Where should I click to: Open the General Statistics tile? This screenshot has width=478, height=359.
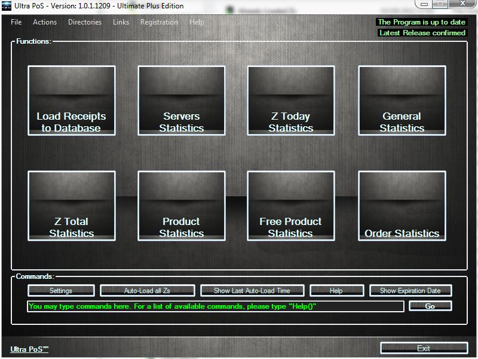tap(402, 101)
